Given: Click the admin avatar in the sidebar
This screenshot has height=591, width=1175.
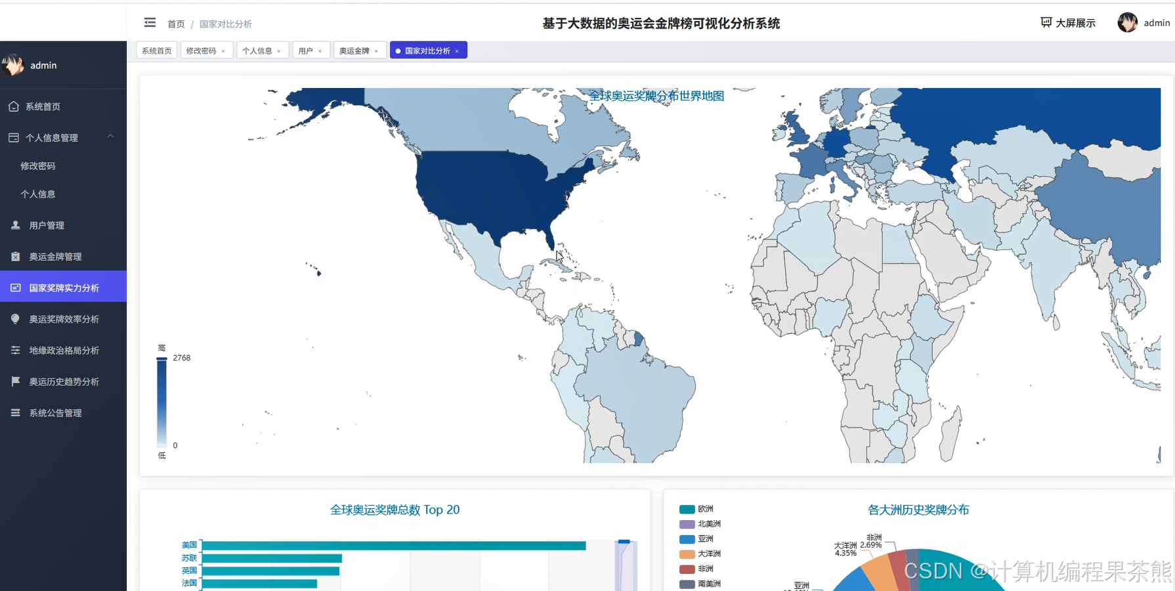Looking at the screenshot, I should (x=12, y=65).
